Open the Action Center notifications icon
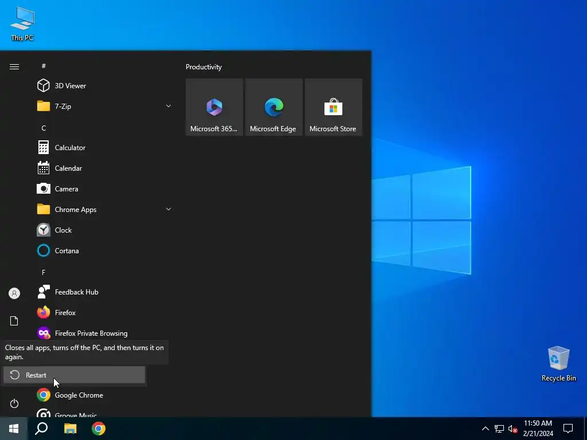Screen dimensions: 587x440 click(568, 429)
